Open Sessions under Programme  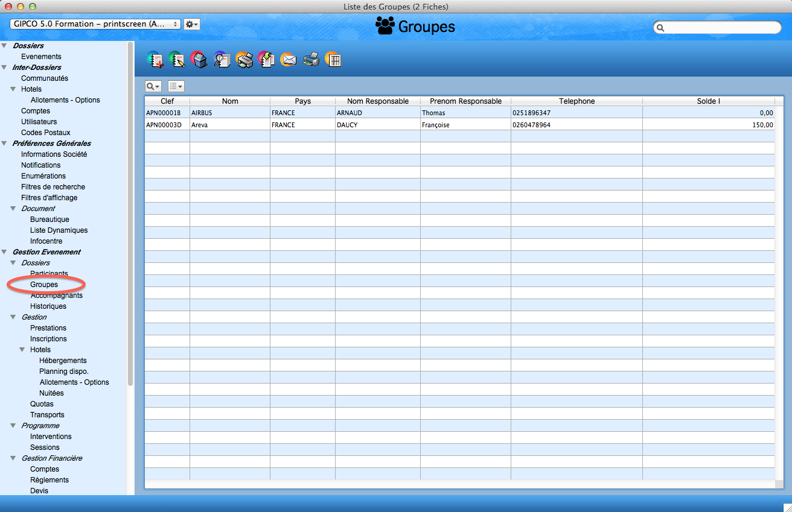coord(45,447)
